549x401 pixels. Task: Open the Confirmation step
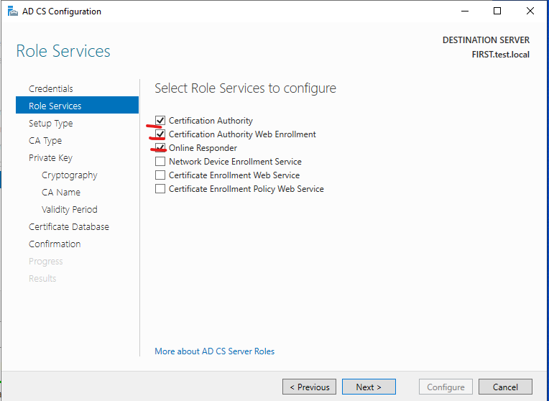(x=55, y=244)
